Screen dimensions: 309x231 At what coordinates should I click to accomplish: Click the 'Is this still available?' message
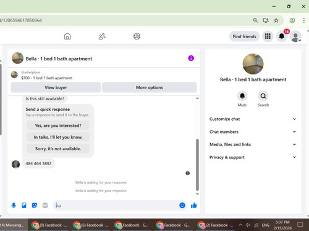[x=44, y=99]
